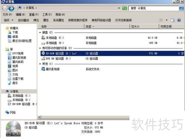Viewport: 185px width, 138px height.
Task: Click 收藏夹 star icon in sidebar
Action: point(7,28)
